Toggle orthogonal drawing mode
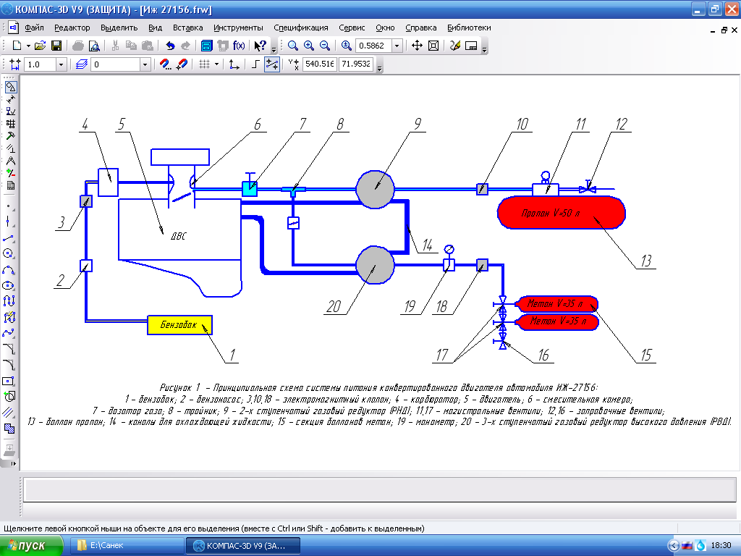Screen dimensions: 741x556 click(x=255, y=64)
